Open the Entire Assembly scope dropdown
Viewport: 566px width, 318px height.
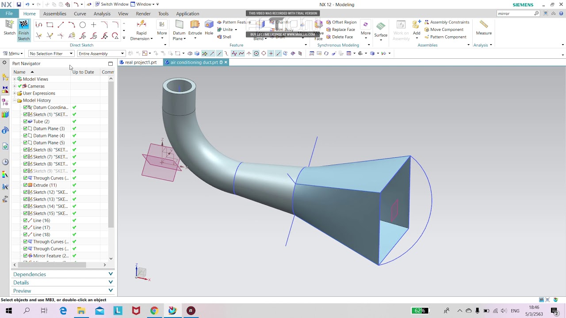click(x=101, y=53)
